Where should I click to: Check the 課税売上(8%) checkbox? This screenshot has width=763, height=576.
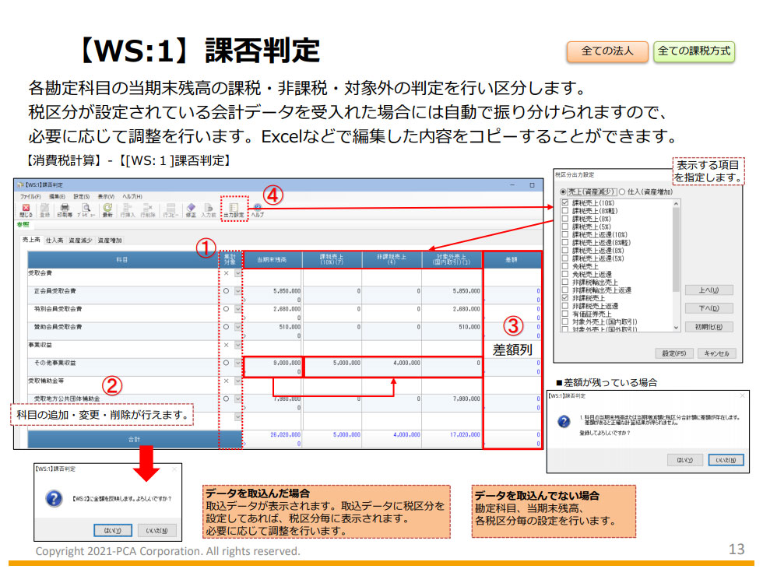[x=564, y=219]
